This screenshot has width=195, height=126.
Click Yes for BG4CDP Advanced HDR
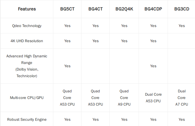(x=153, y=66)
